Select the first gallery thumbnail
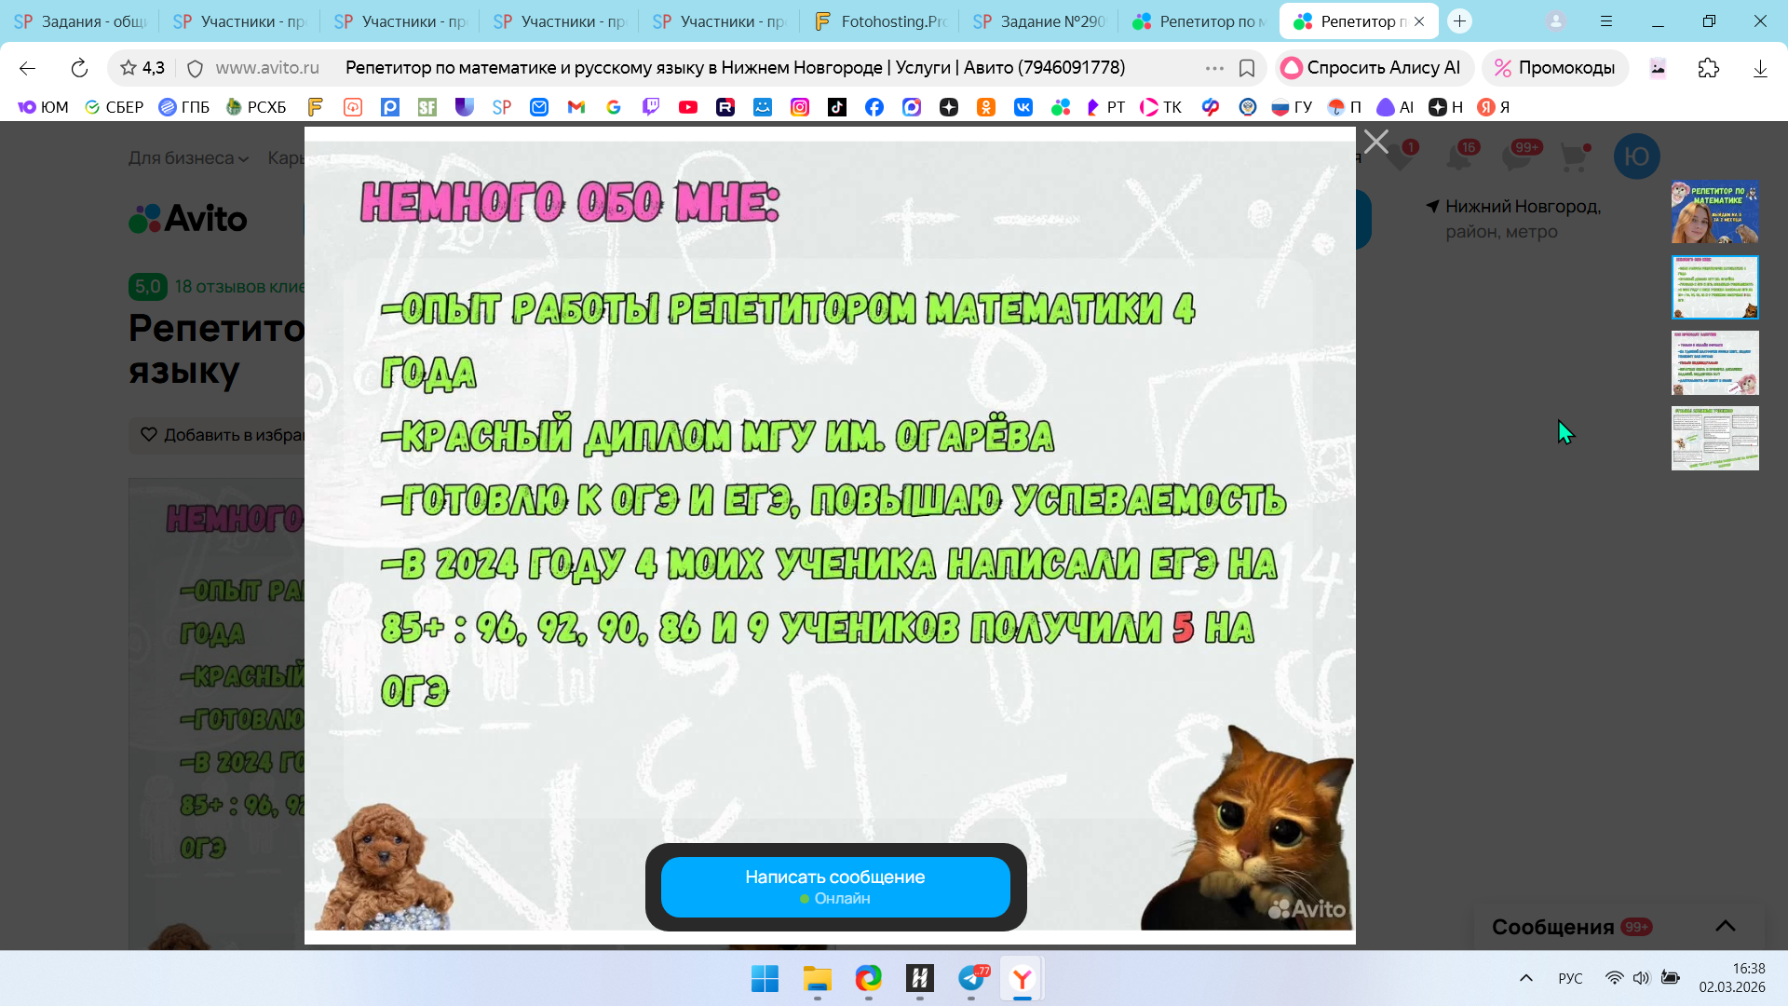The width and height of the screenshot is (1788, 1006). coord(1714,212)
